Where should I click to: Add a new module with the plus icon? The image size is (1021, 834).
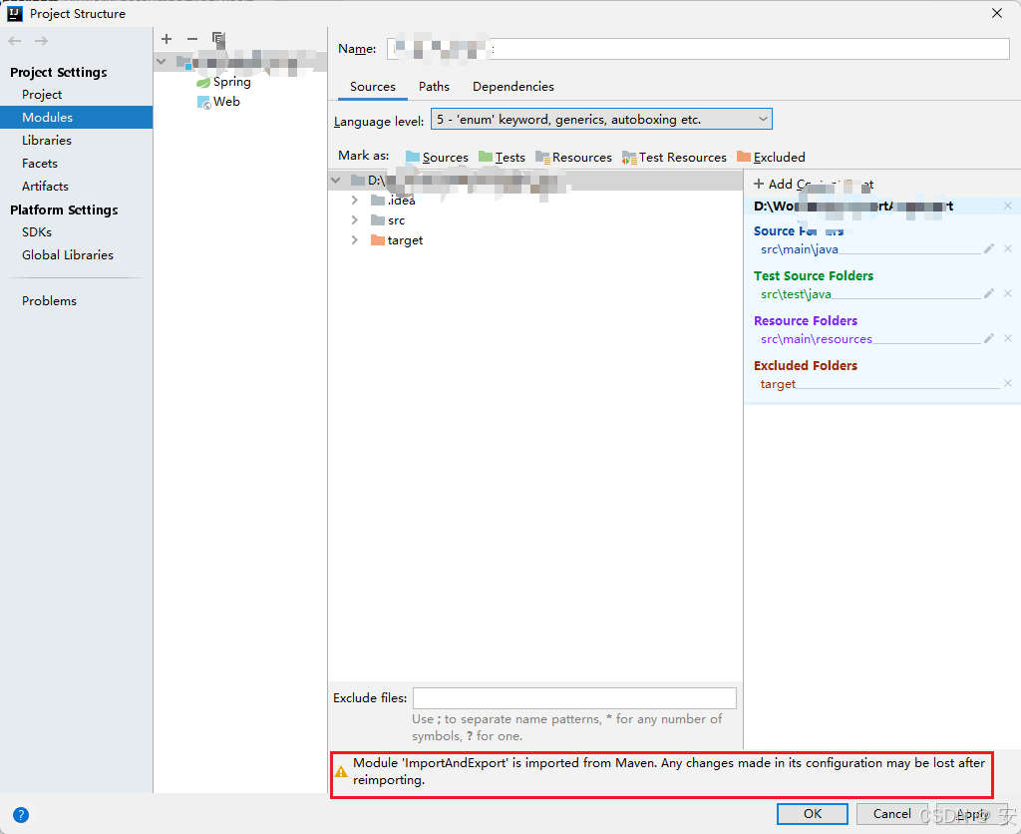pyautogui.click(x=166, y=39)
